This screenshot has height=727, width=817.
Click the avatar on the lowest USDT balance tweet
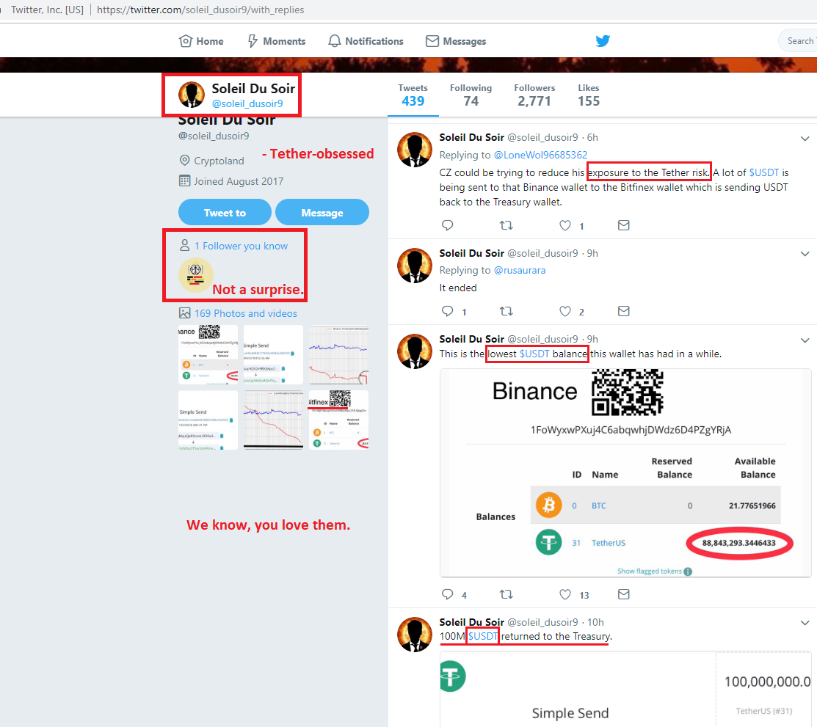click(415, 351)
